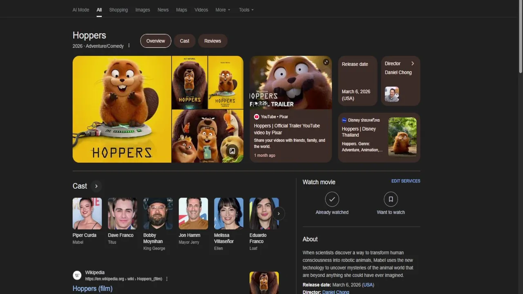This screenshot has height=294, width=523.
Task: Click the YouTube source icon
Action: point(257,117)
